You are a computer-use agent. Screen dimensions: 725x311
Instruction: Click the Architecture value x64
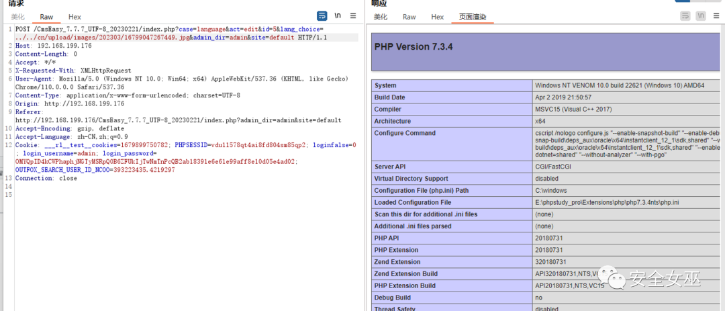[540, 122]
